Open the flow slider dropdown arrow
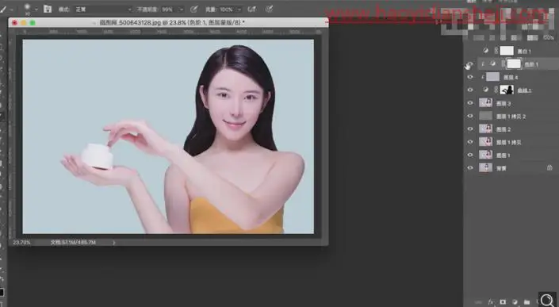This screenshot has width=559, height=307. click(x=239, y=10)
